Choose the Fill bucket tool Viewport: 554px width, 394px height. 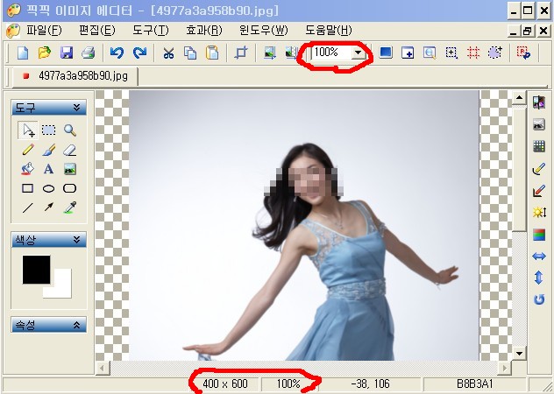pyautogui.click(x=28, y=169)
